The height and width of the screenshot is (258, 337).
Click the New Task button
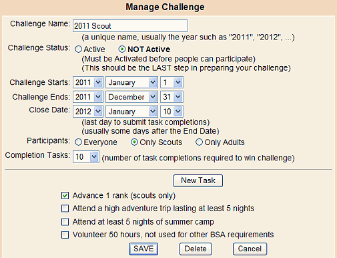coord(198,180)
